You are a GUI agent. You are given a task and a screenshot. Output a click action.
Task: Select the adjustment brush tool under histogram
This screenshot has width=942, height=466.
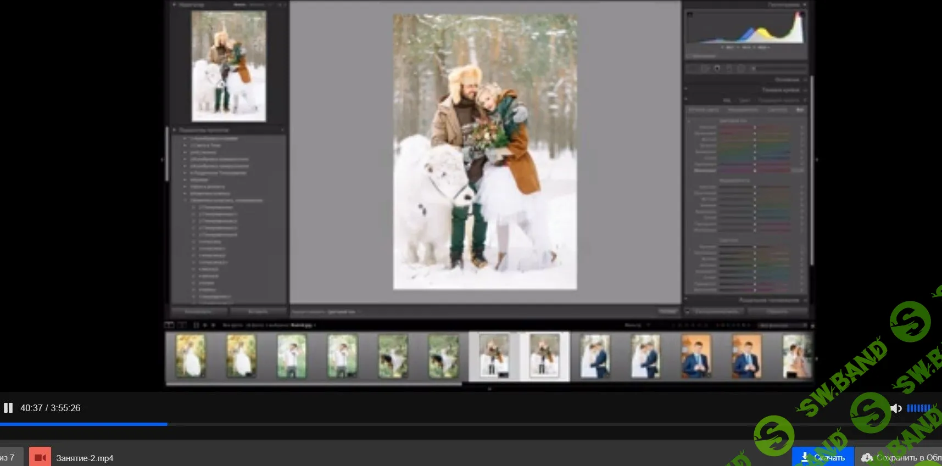[753, 69]
